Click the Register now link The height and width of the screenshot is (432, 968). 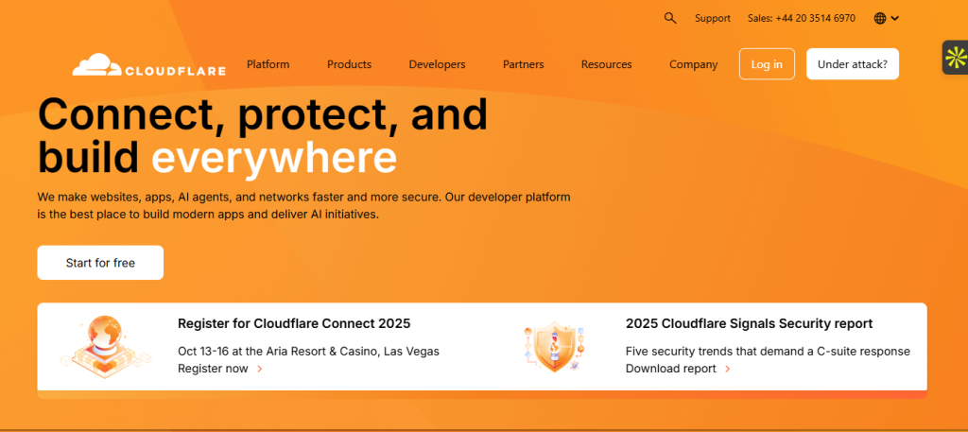coord(213,369)
